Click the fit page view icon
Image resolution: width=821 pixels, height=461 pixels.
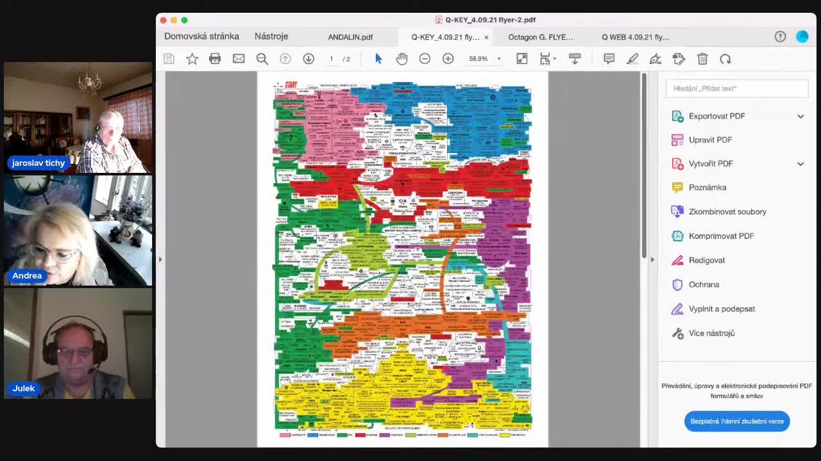pos(522,59)
